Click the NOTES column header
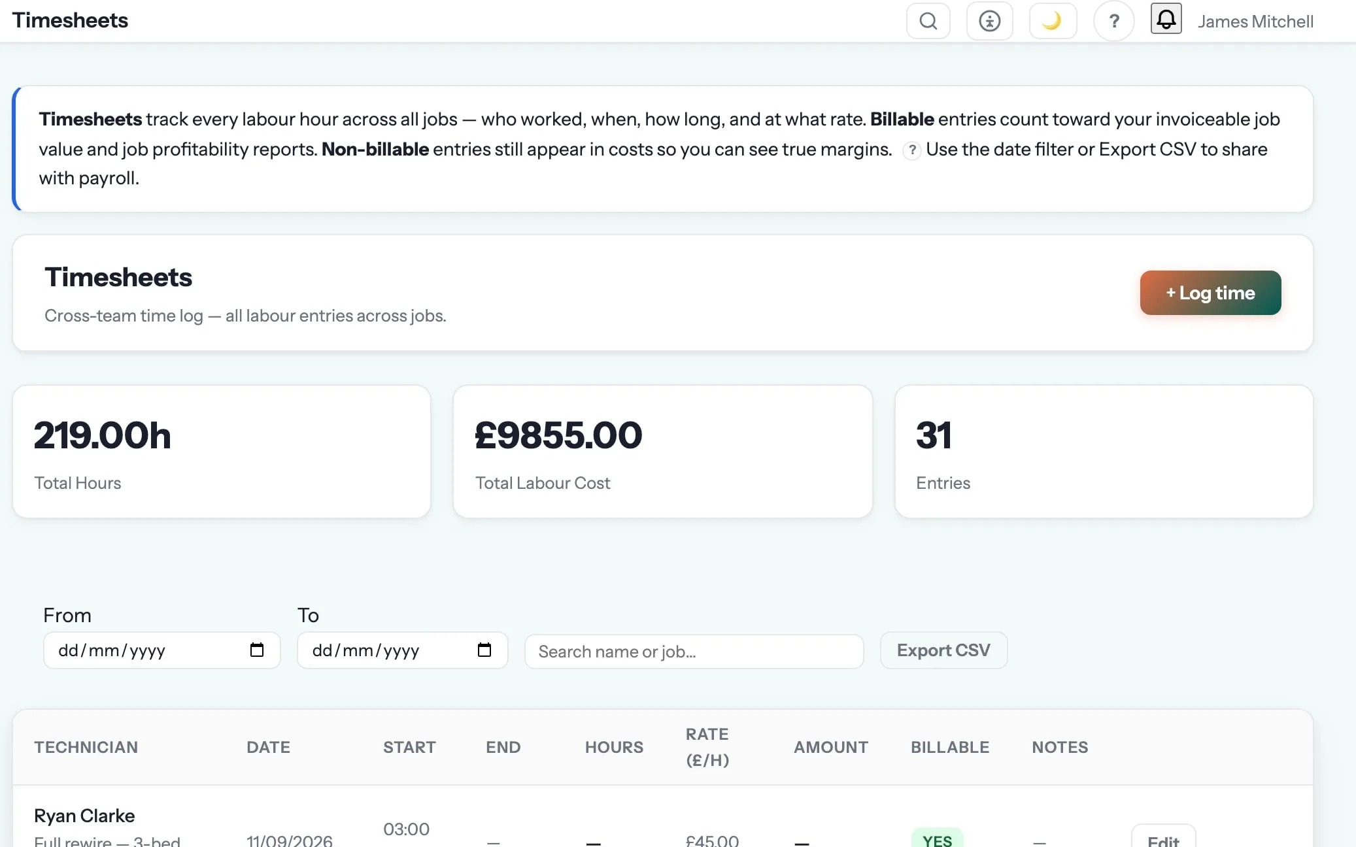 [x=1060, y=747]
